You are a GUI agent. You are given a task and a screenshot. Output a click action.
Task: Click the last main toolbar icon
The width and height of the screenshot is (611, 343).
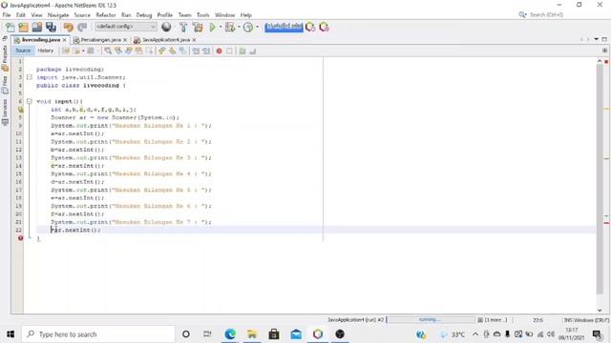325,28
